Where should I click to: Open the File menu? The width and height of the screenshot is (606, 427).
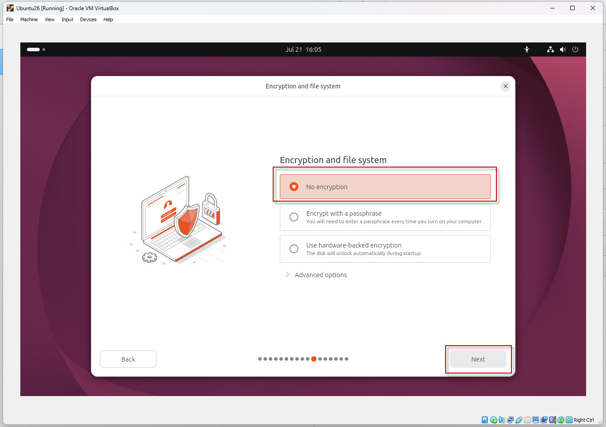coord(10,19)
